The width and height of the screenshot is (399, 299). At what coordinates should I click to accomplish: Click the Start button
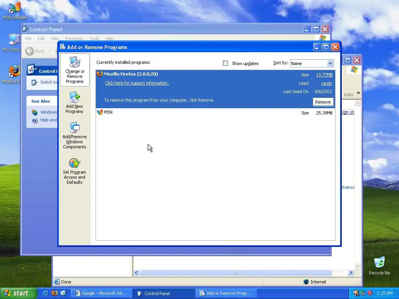coord(18,293)
